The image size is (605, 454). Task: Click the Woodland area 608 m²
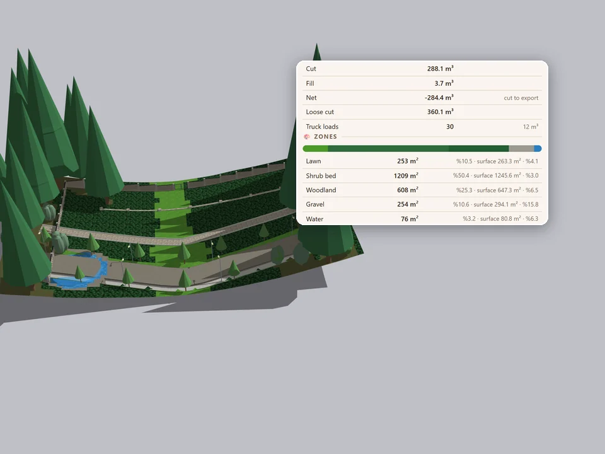pos(408,190)
